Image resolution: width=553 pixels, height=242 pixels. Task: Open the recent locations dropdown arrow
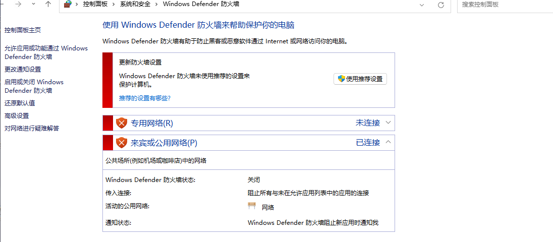click(x=33, y=4)
